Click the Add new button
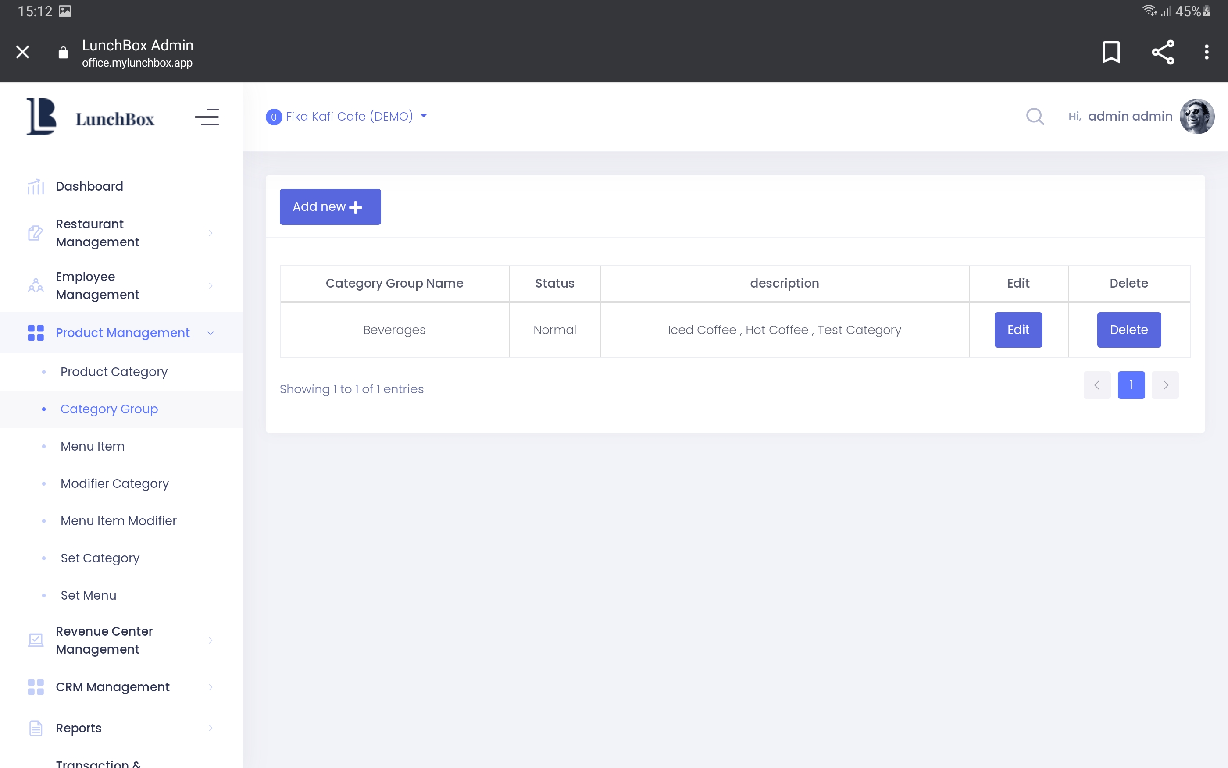The height and width of the screenshot is (768, 1228). [330, 207]
